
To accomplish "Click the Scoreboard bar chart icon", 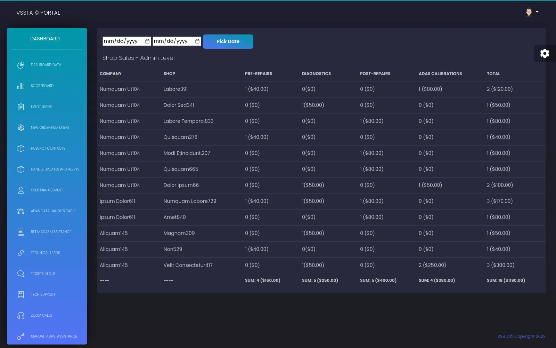I will (x=21, y=86).
